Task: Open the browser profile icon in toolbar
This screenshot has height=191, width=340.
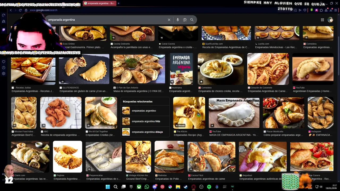Action: click(x=326, y=10)
